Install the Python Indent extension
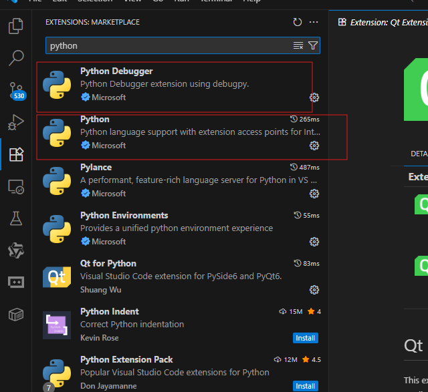Viewport: 428px width, 392px height. (x=305, y=338)
